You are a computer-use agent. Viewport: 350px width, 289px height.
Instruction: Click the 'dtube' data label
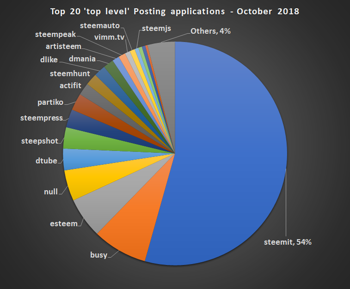pos(46,161)
